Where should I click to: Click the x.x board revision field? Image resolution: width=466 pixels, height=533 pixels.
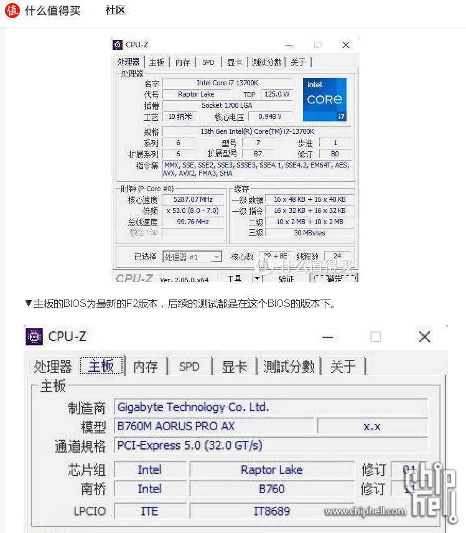coord(372,427)
